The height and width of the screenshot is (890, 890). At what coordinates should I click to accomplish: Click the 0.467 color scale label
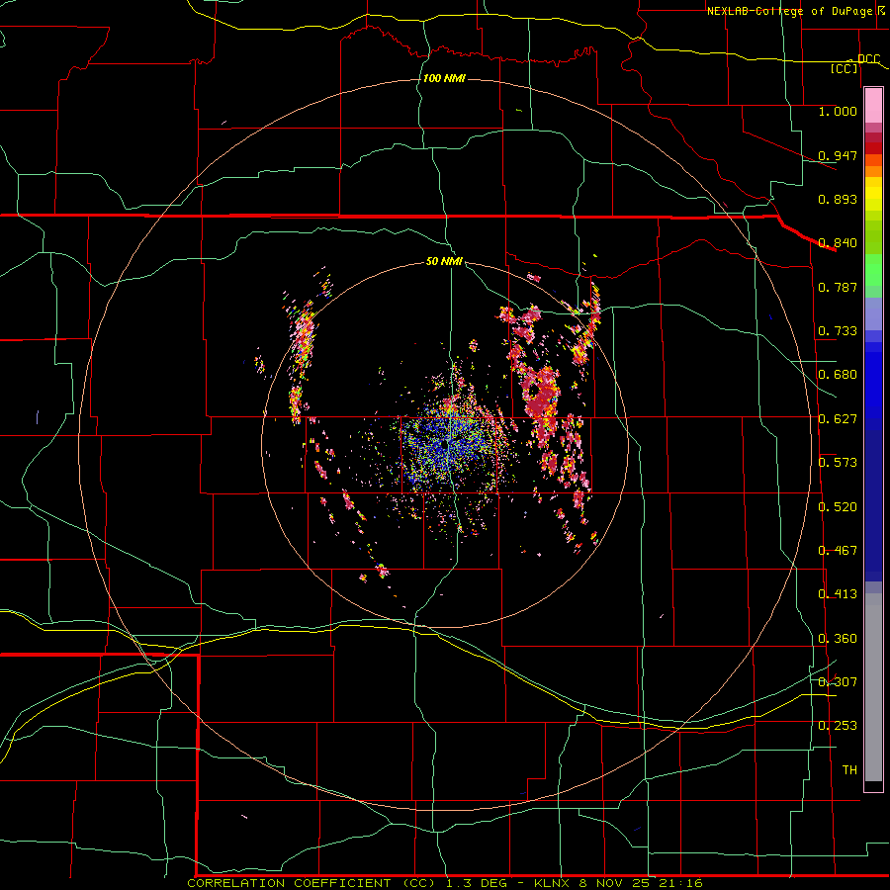(x=838, y=551)
